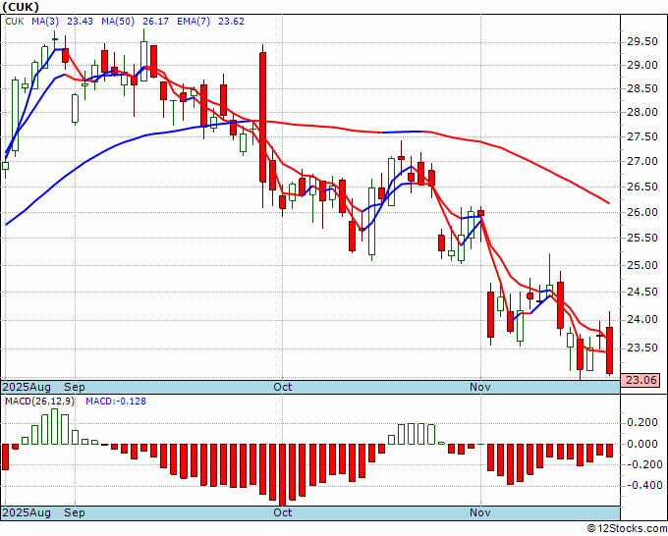Screen dimensions: 668x536
Task: Click the EMA(7) legend label
Action: (194, 22)
